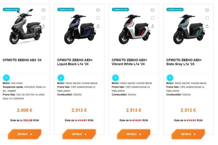Check compare box on Liquid Black scooter
The width and height of the screenshot is (218, 145).
(98, 18)
